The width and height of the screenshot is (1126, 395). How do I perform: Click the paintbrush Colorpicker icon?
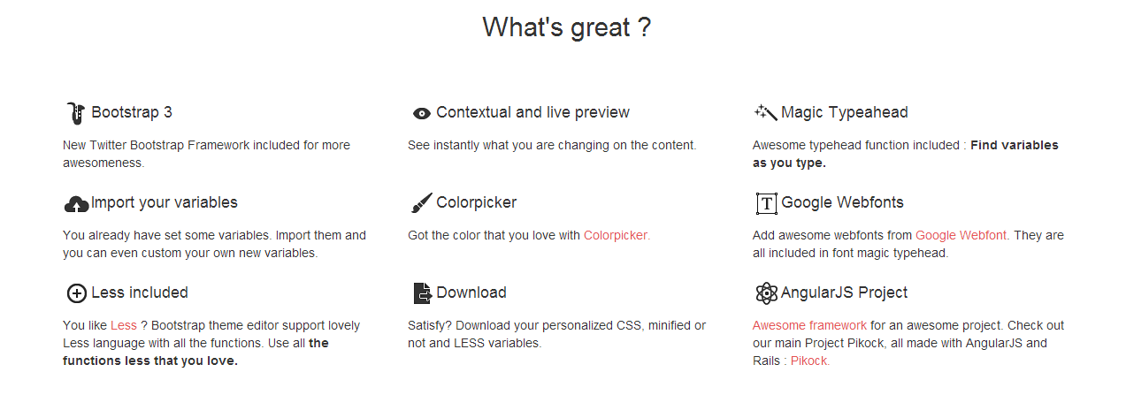tap(422, 203)
